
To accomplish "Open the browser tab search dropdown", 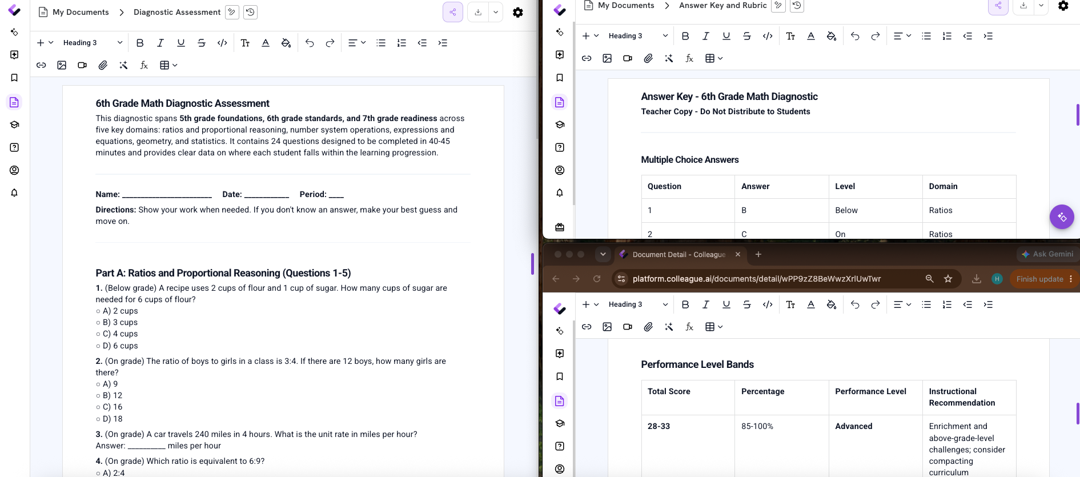I will point(603,254).
